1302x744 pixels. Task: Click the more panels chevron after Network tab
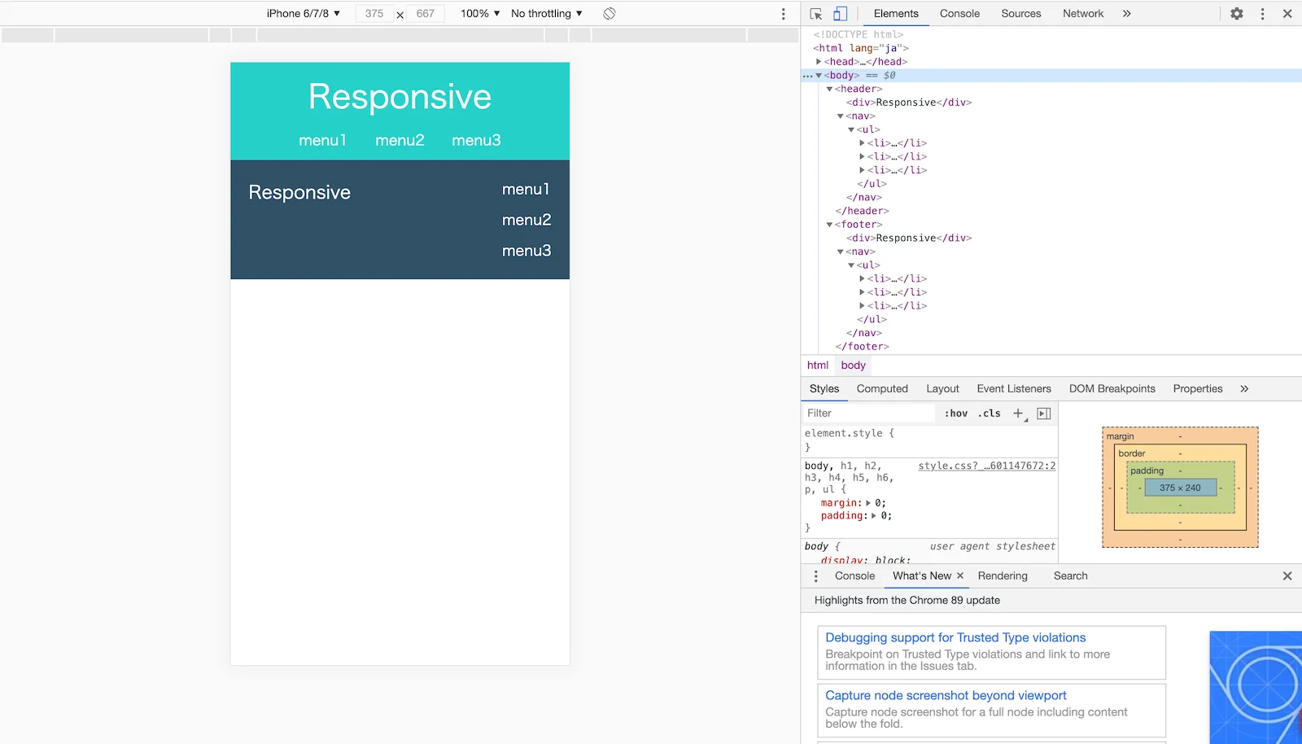[1127, 13]
